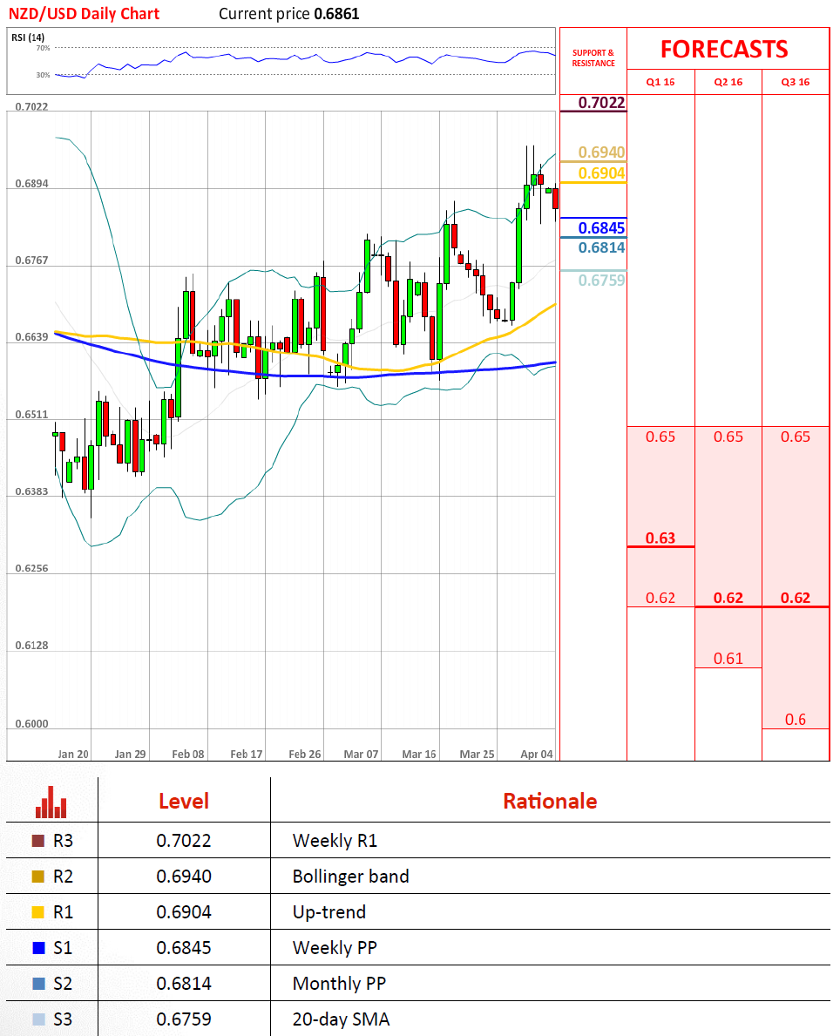The height and width of the screenshot is (1036, 840).
Task: Select the Q1 16 column header
Action: pyautogui.click(x=660, y=82)
